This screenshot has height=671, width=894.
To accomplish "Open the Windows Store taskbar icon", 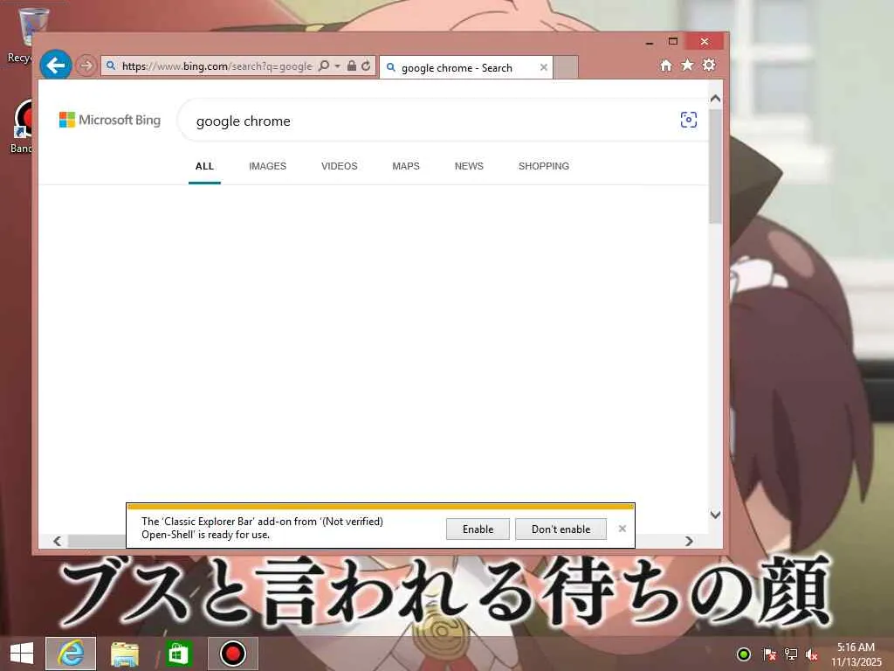I will pyautogui.click(x=178, y=654).
